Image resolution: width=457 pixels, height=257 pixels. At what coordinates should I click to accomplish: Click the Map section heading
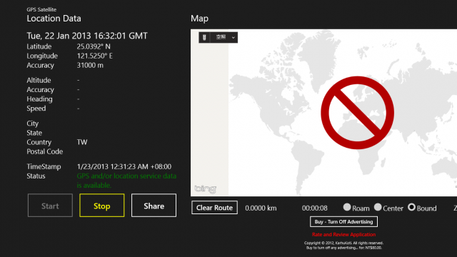[200, 19]
